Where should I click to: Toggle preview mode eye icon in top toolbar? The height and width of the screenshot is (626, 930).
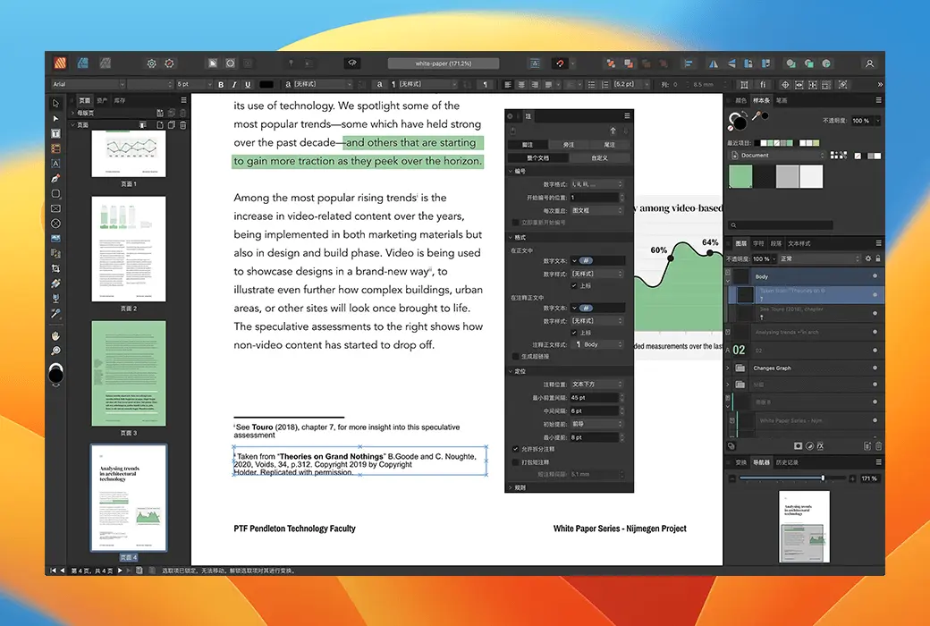[352, 63]
